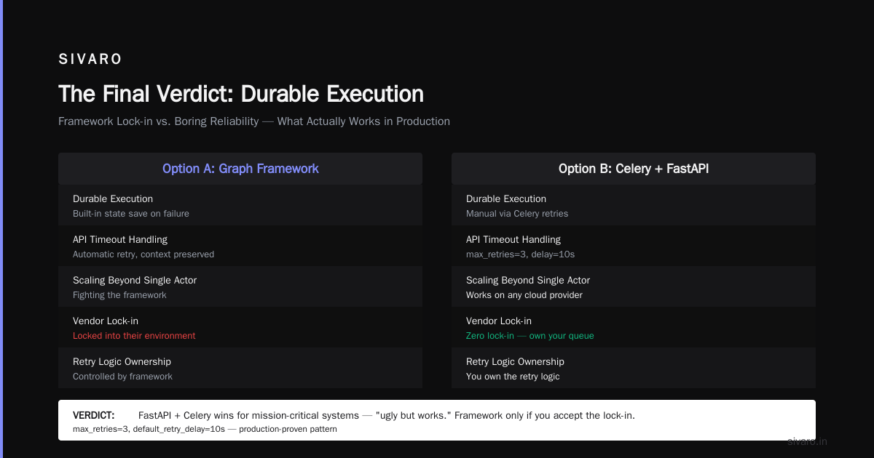Image resolution: width=874 pixels, height=458 pixels.
Task: Click 'Vendor Lock-in' label in Option A
Action: tap(106, 321)
